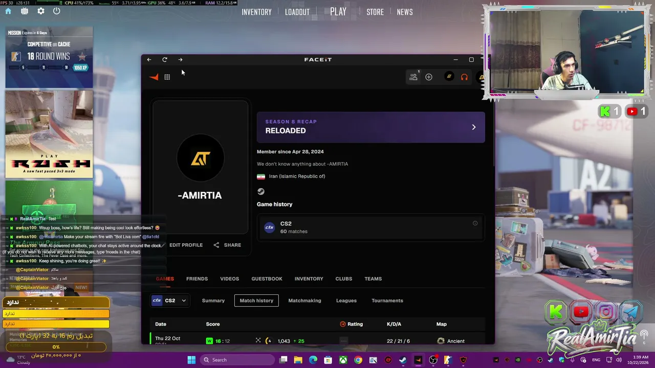Open FACEIT home via orange logo

(154, 77)
